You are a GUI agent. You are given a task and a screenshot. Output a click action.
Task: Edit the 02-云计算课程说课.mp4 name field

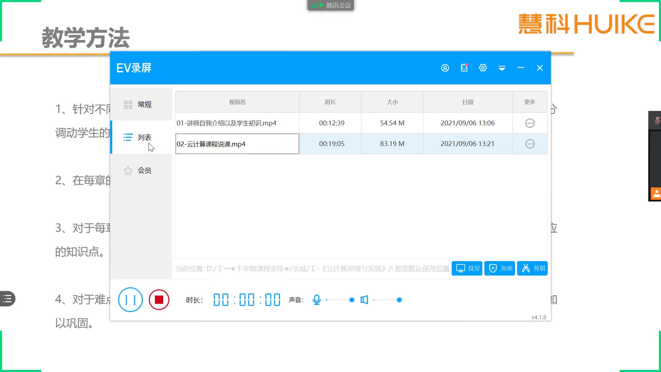coord(237,144)
